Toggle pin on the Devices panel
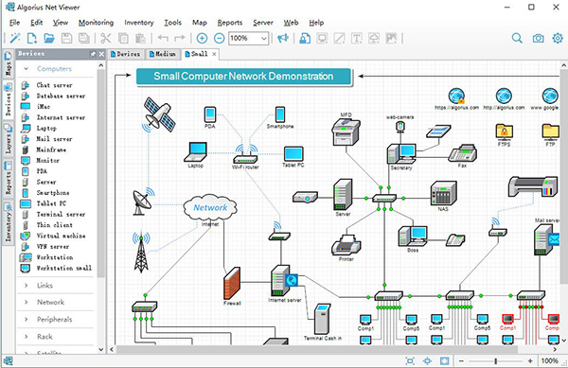This screenshot has height=368, width=568. [93, 54]
